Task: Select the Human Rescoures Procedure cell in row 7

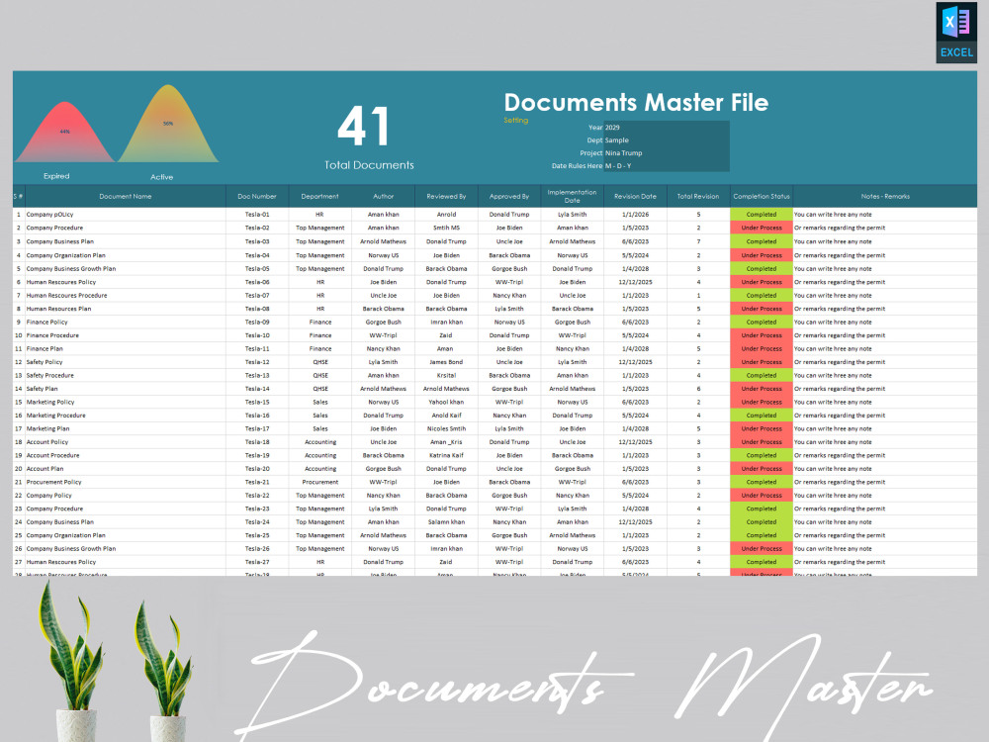Action: point(125,295)
